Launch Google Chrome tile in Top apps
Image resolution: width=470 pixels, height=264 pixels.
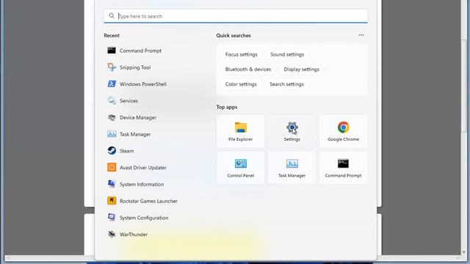[x=343, y=131]
